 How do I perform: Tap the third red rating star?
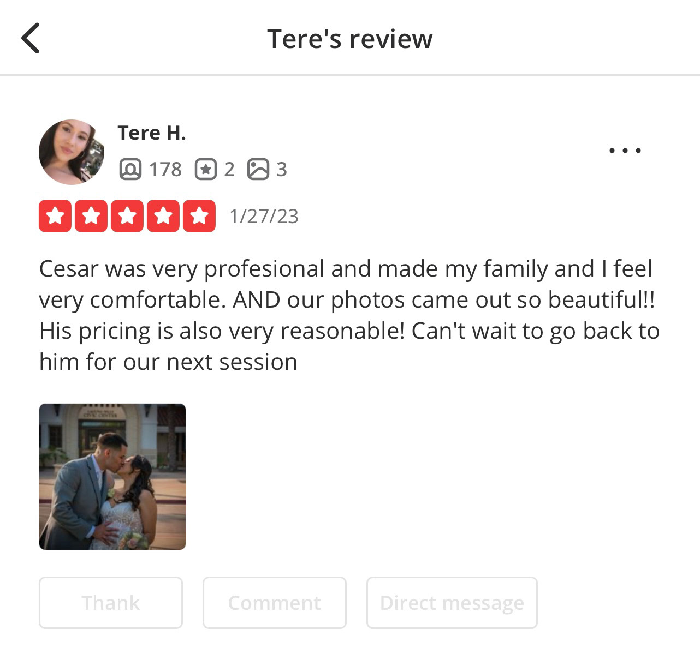(127, 216)
